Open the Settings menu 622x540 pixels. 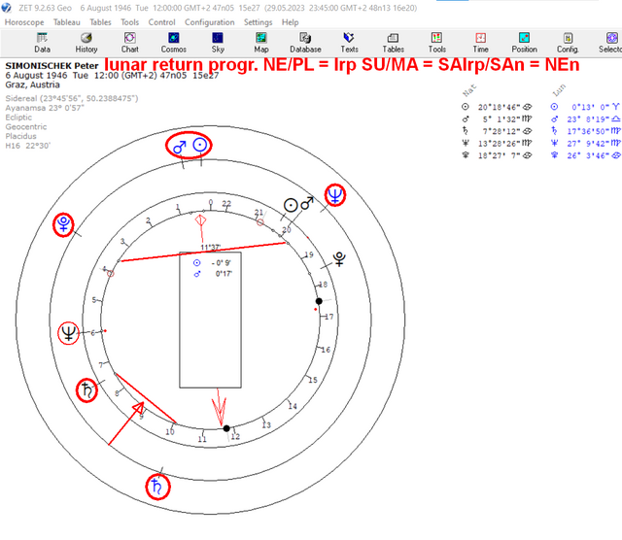[x=258, y=22]
